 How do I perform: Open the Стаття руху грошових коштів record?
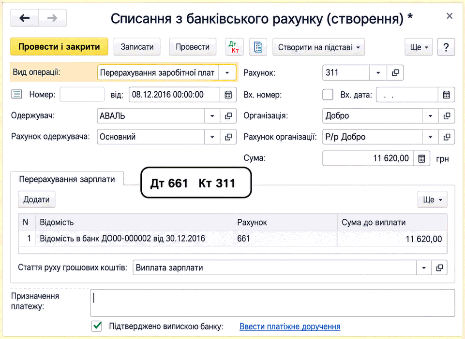[x=439, y=268]
